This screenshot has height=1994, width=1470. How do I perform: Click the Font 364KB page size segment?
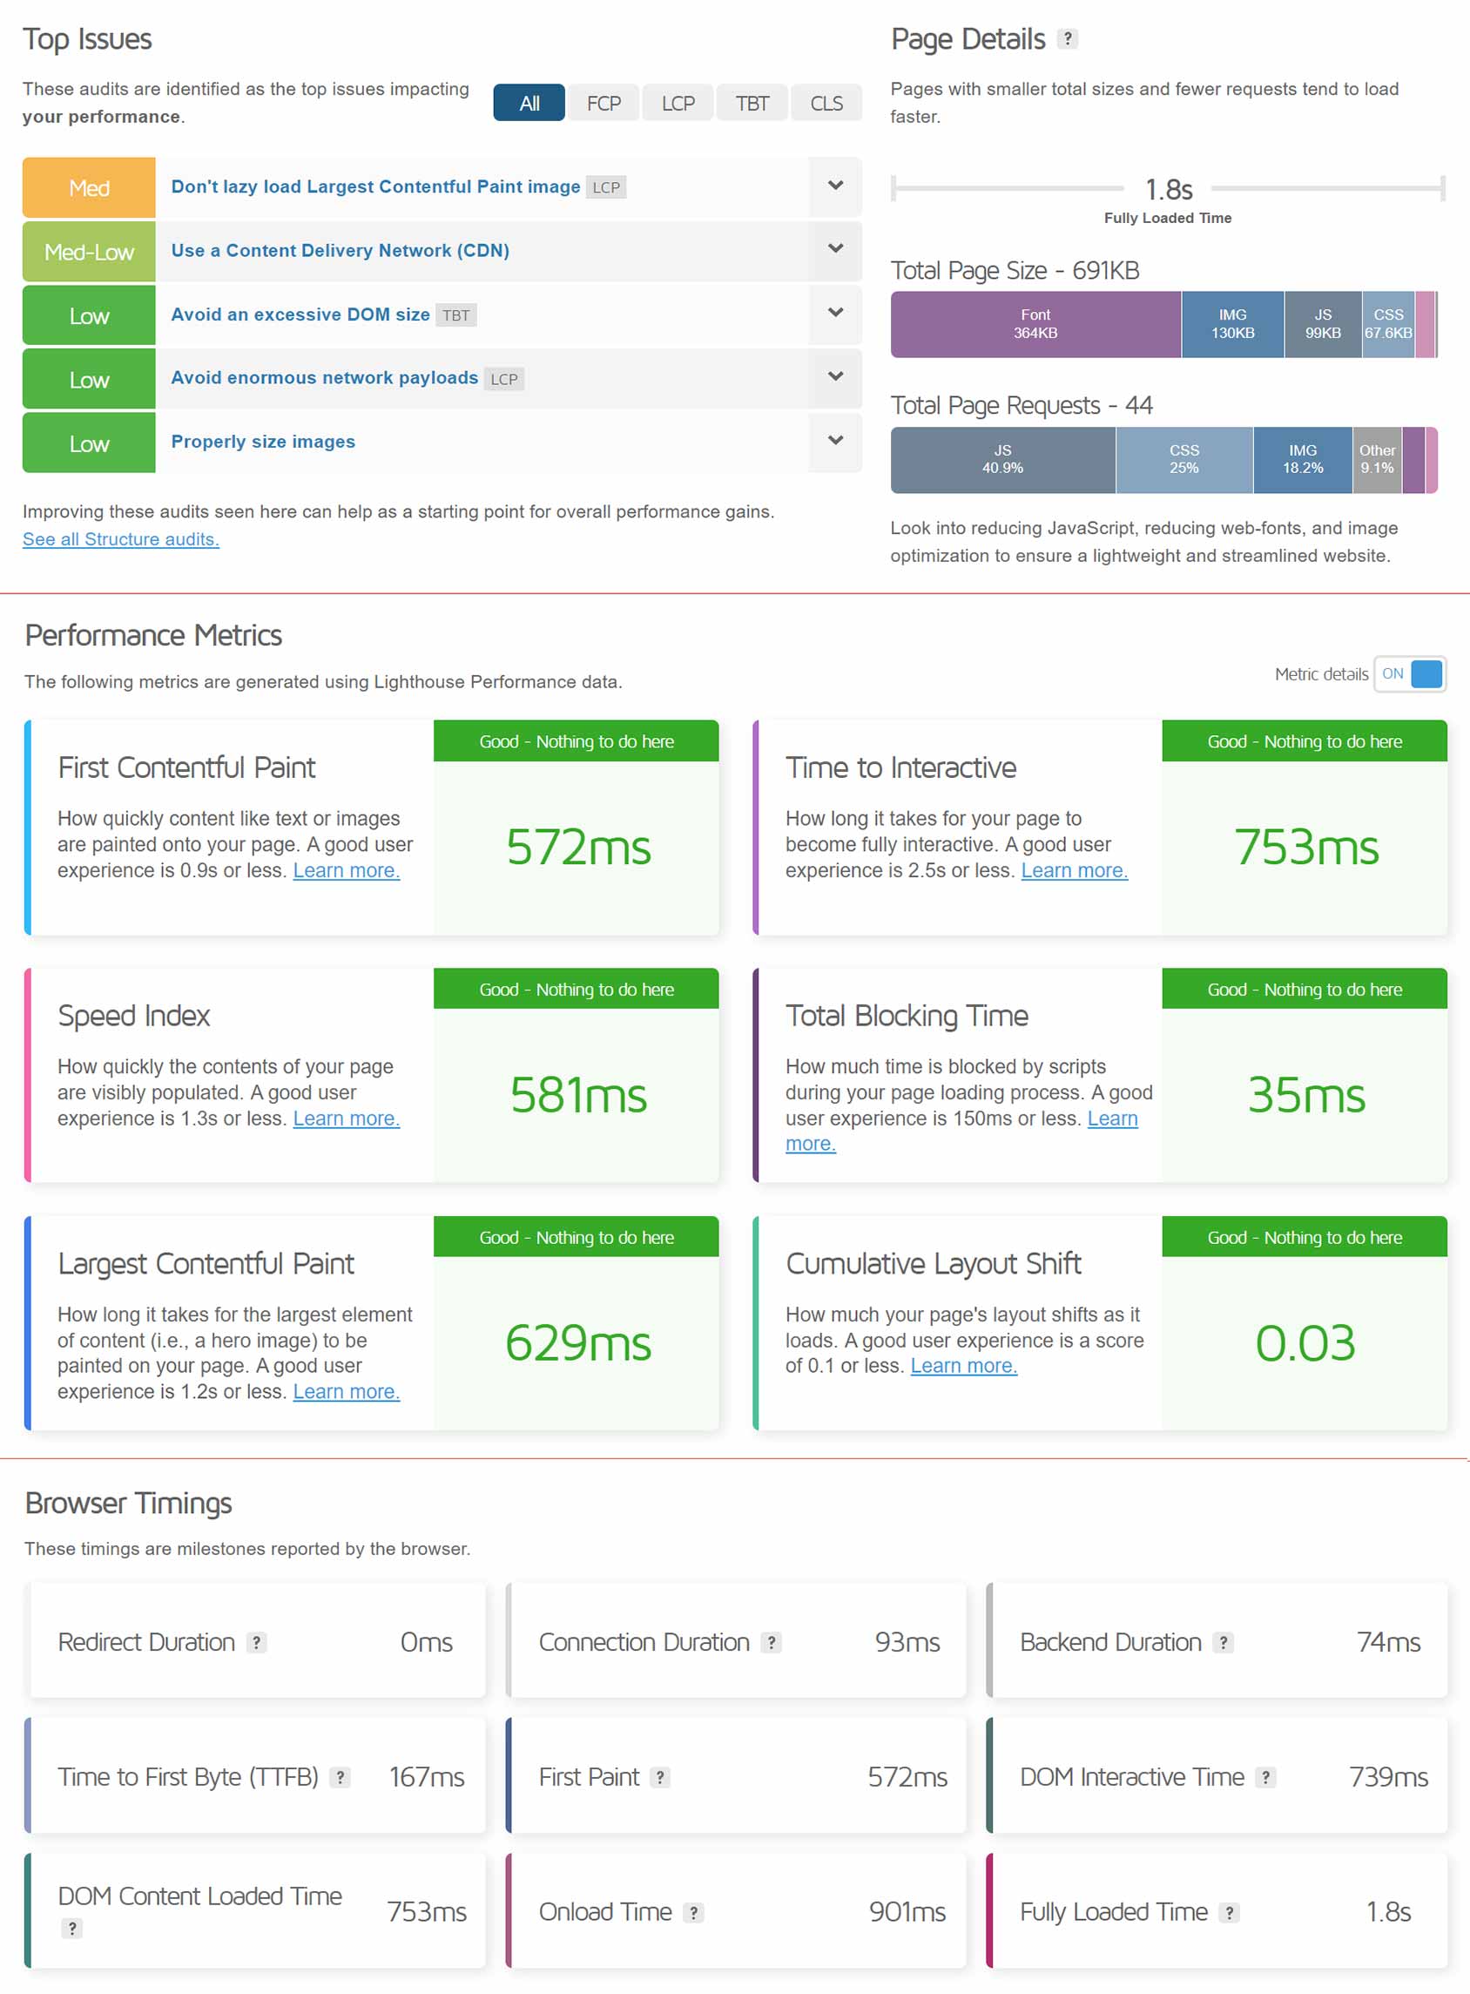(x=1035, y=325)
